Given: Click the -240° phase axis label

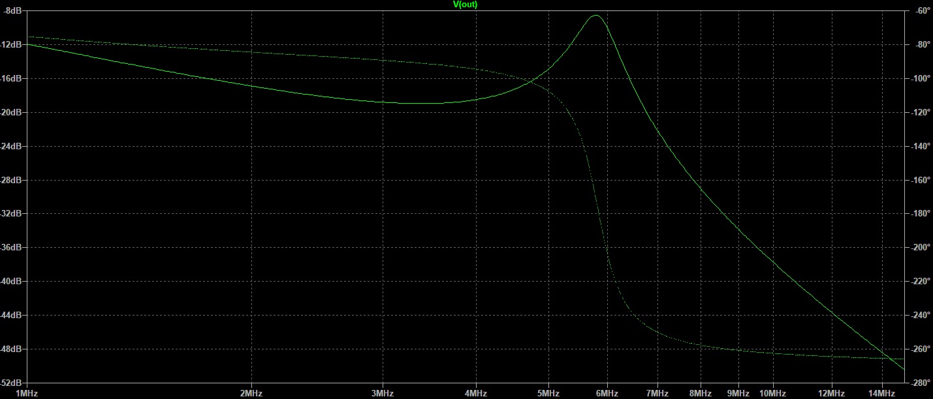Looking at the screenshot, I should (x=921, y=316).
